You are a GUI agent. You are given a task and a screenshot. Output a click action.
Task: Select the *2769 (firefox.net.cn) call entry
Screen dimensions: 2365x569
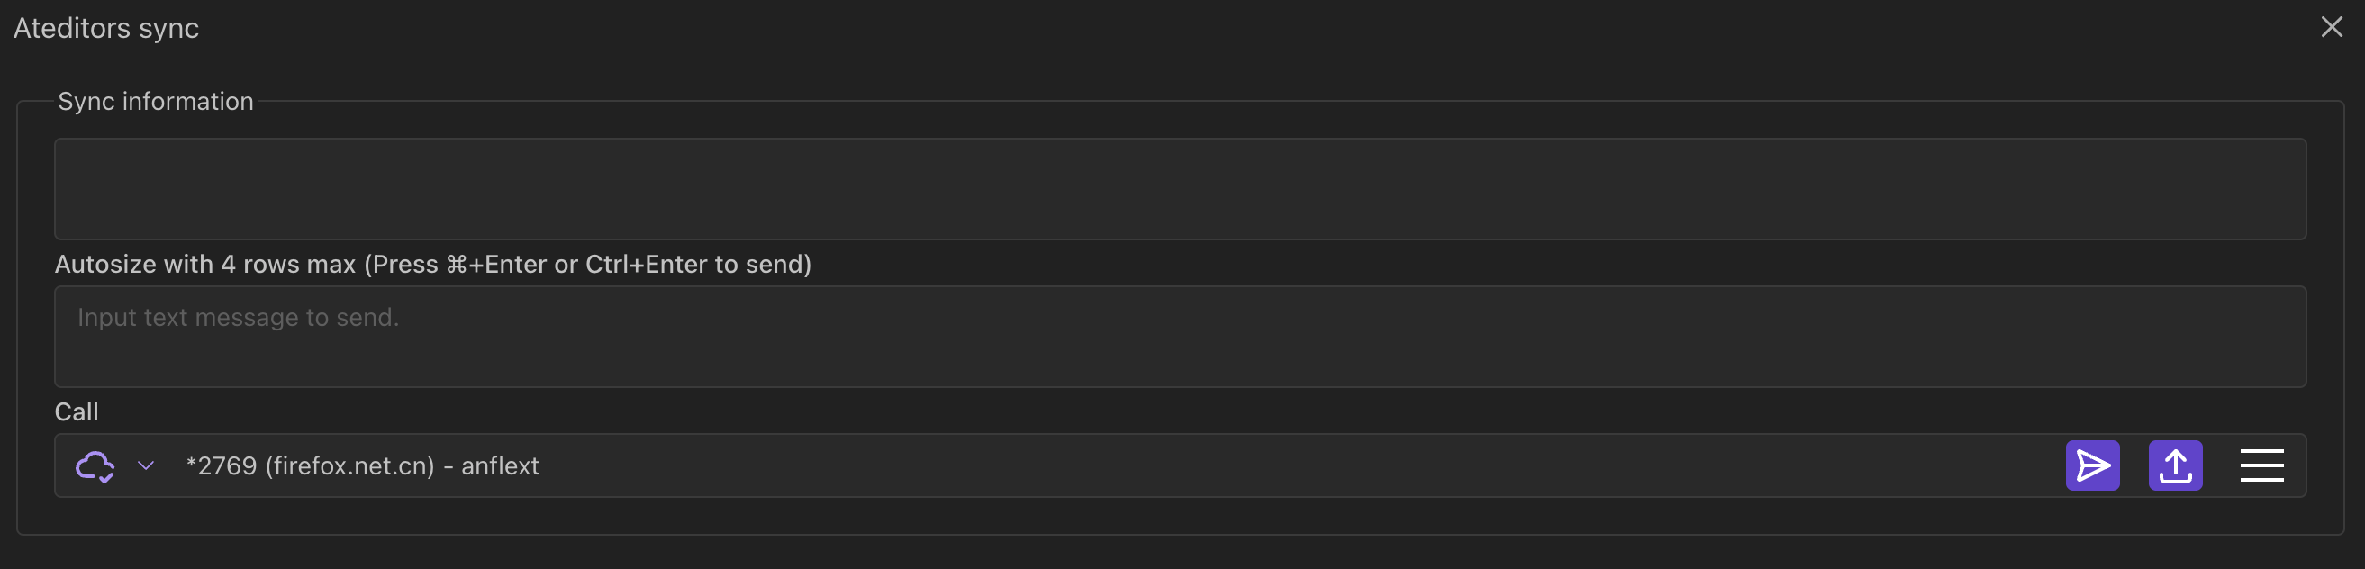[x=311, y=466]
